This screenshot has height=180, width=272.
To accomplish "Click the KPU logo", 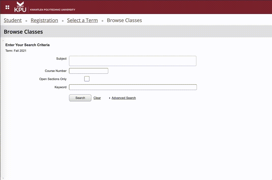I will coord(20,7).
